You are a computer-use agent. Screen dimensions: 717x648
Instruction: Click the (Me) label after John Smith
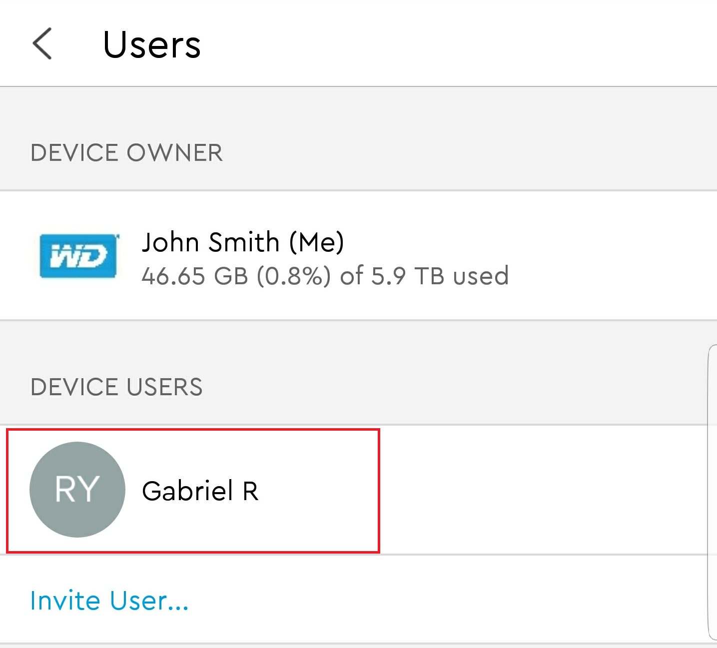(317, 242)
